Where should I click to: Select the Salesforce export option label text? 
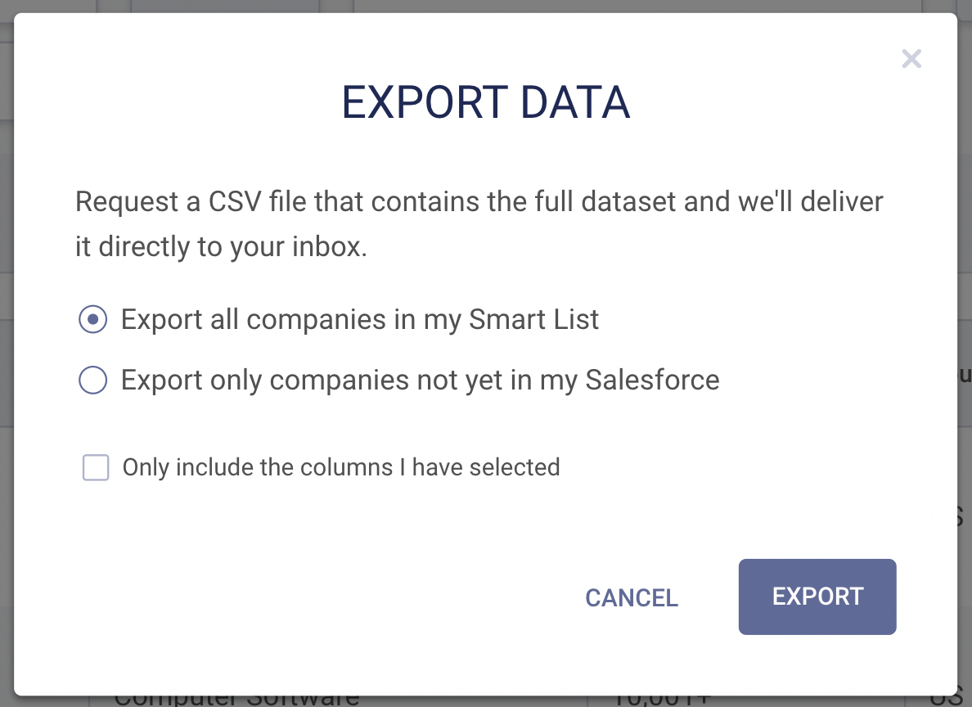pos(419,380)
